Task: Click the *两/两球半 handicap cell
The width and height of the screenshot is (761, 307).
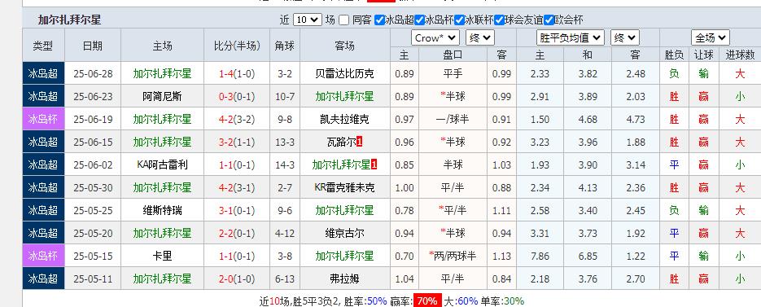Action: coord(453,256)
